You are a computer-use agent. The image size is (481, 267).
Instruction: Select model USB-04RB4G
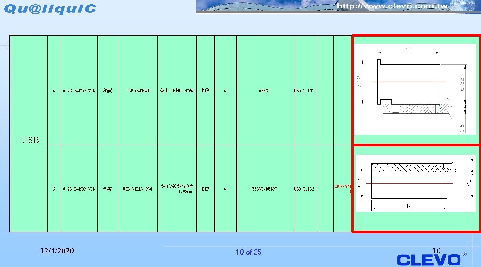138,90
